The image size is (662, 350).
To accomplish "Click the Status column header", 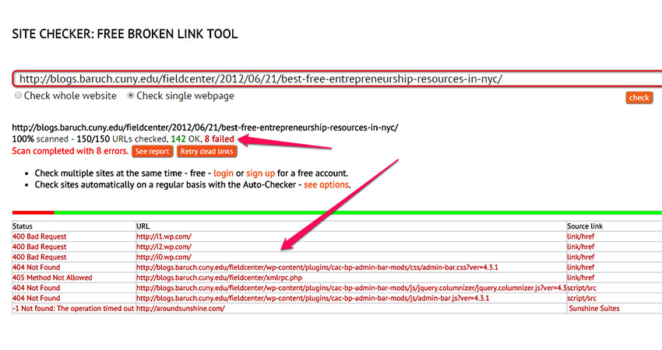I will pyautogui.click(x=23, y=226).
